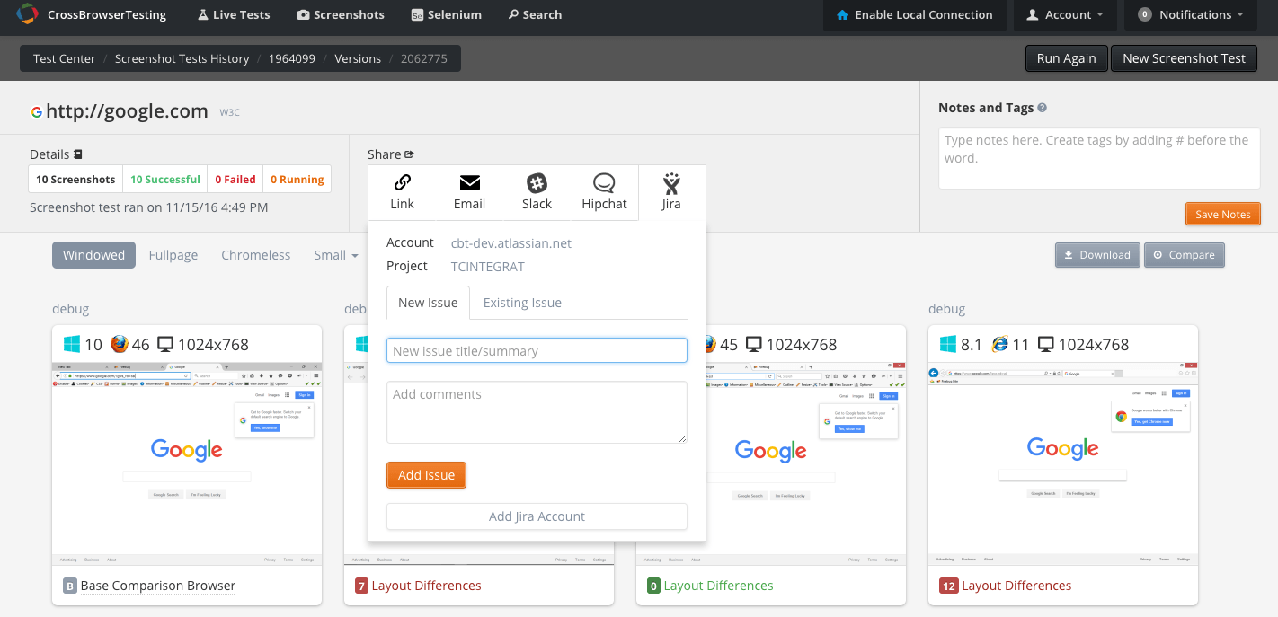Filter by 0 Failed results
The width and height of the screenshot is (1278, 617).
[235, 179]
